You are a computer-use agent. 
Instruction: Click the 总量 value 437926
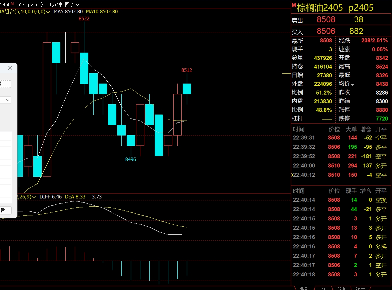point(323,58)
